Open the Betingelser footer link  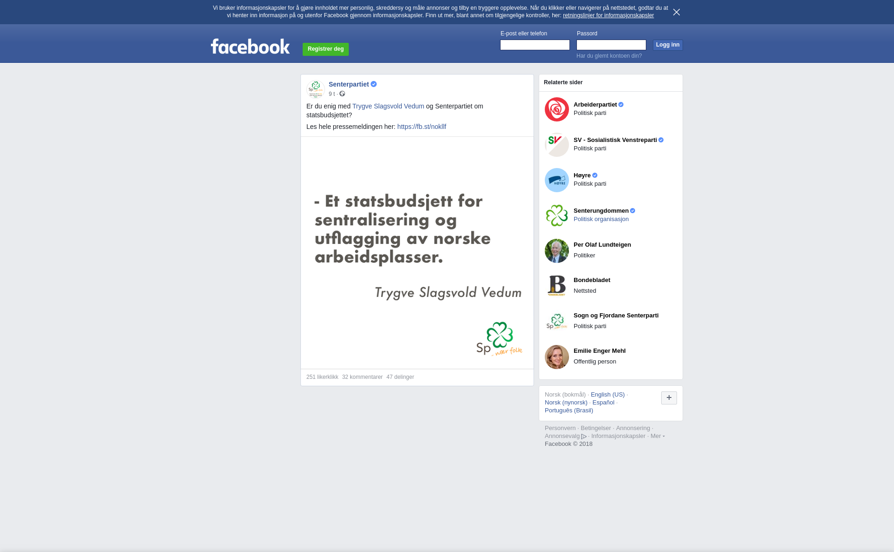pos(596,428)
